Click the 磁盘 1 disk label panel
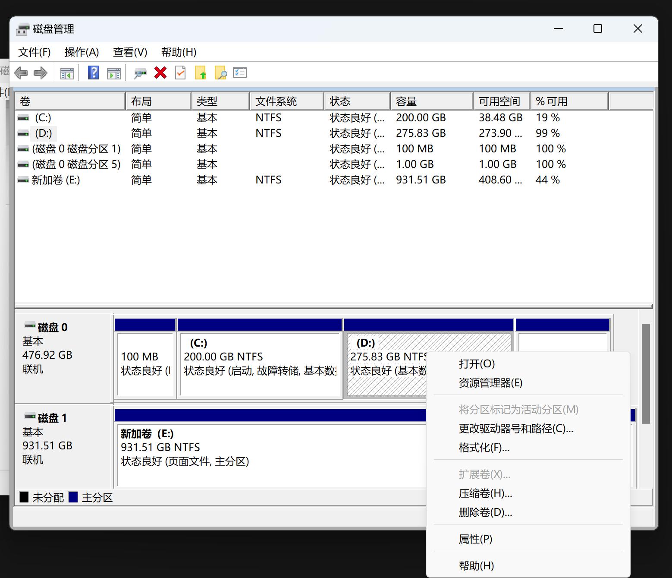The height and width of the screenshot is (578, 672). pyautogui.click(x=64, y=447)
